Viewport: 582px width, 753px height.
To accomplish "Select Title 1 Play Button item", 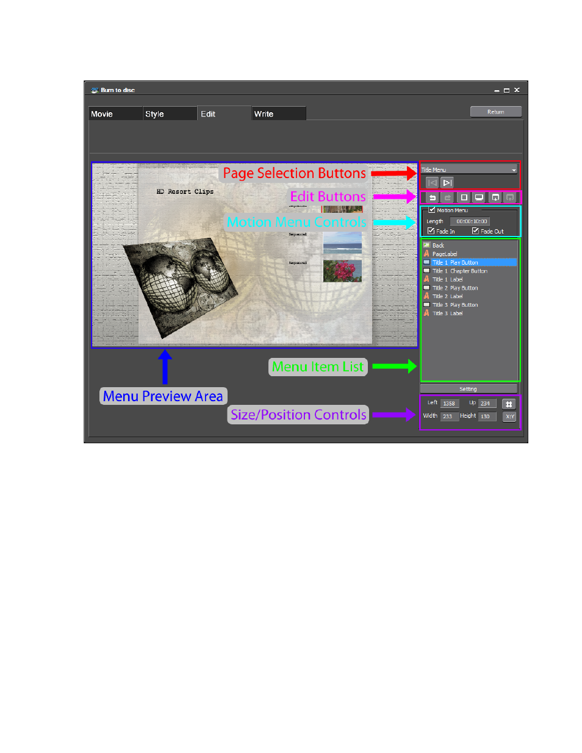I will point(470,262).
